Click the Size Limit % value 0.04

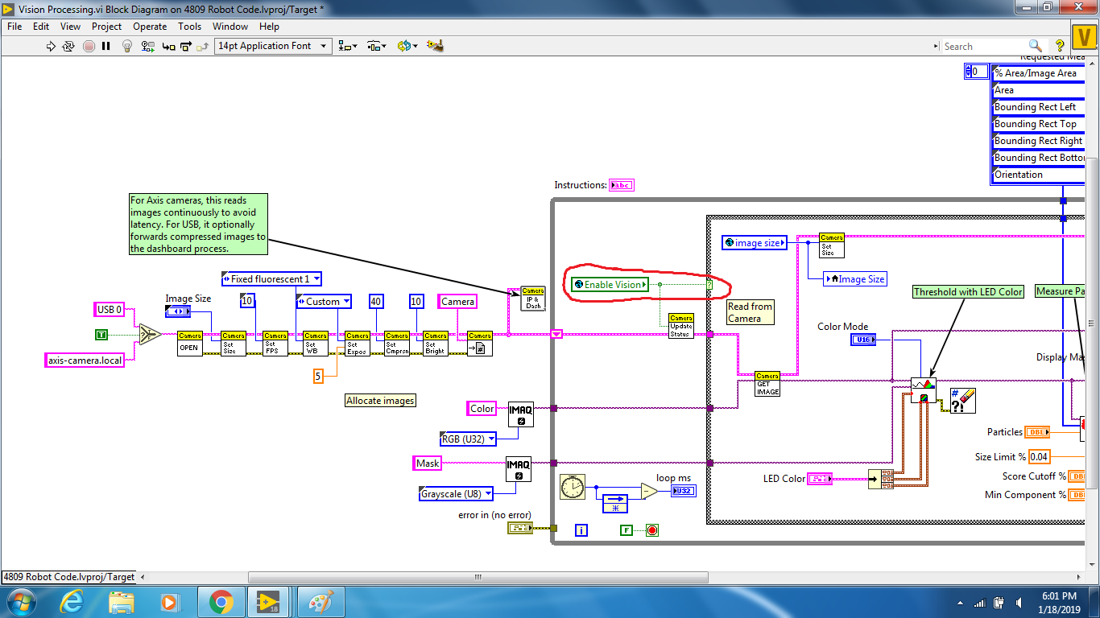click(x=1040, y=456)
